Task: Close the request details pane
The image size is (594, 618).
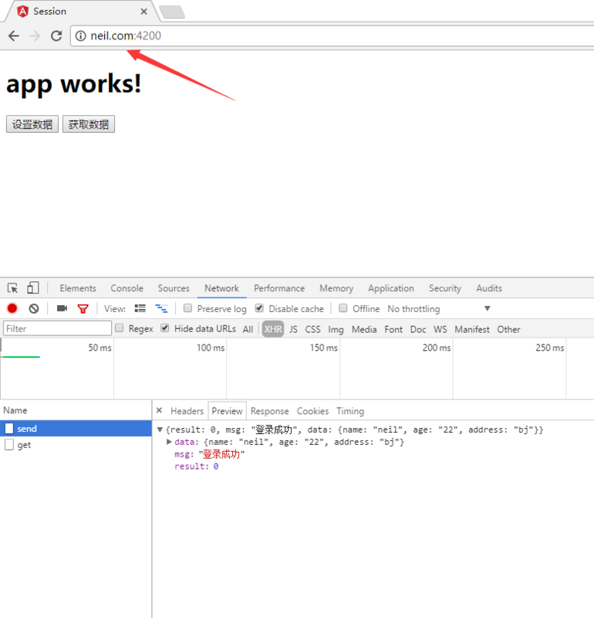Action: pos(159,410)
